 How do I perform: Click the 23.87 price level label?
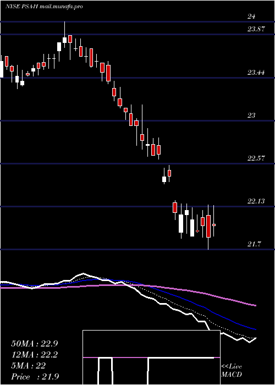256,29
